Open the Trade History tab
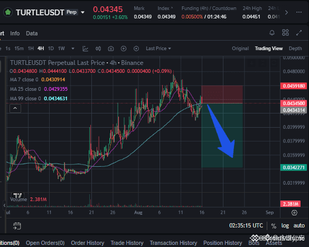The image size is (309, 247). click(x=127, y=243)
